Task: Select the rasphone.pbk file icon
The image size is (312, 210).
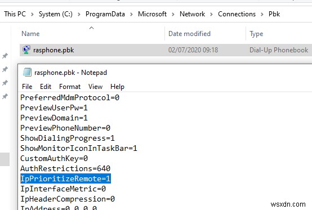Action: 26,50
